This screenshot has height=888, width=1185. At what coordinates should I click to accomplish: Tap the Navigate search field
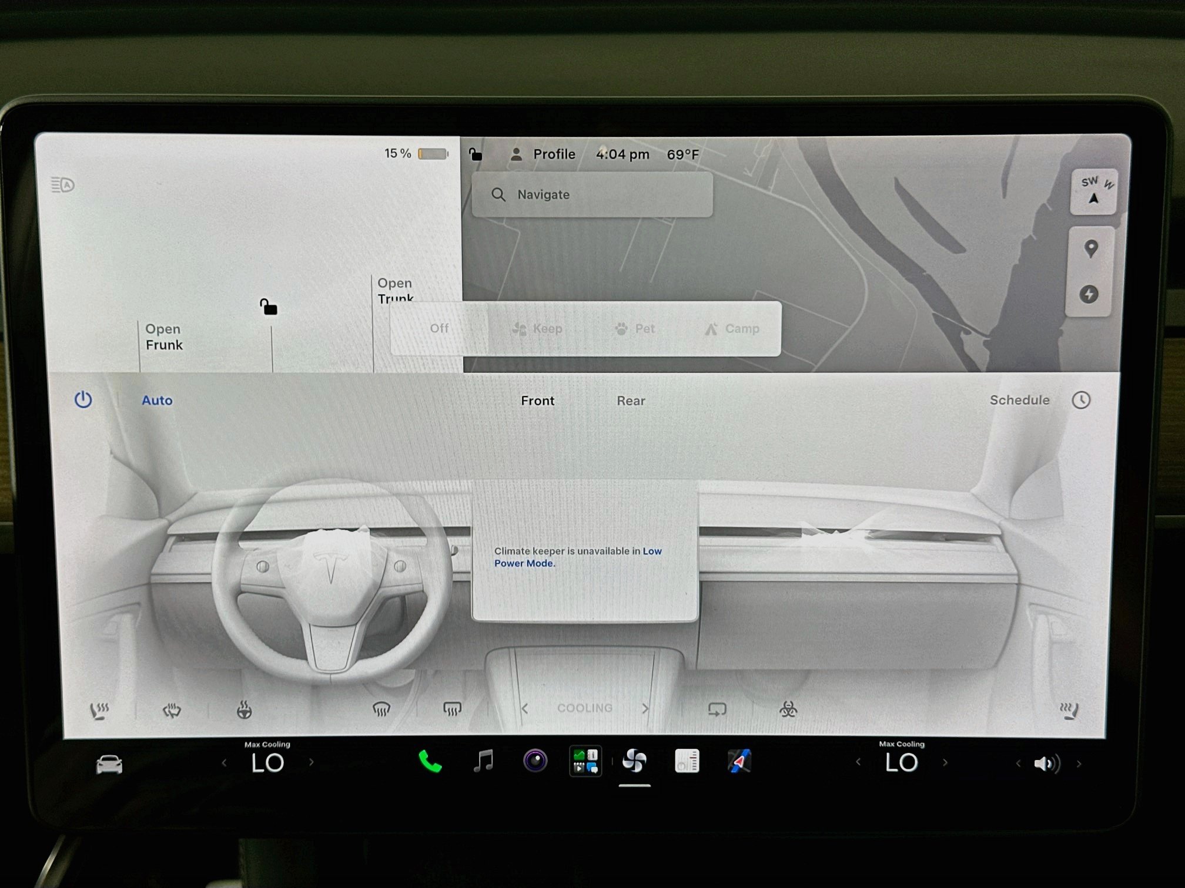[x=592, y=194]
